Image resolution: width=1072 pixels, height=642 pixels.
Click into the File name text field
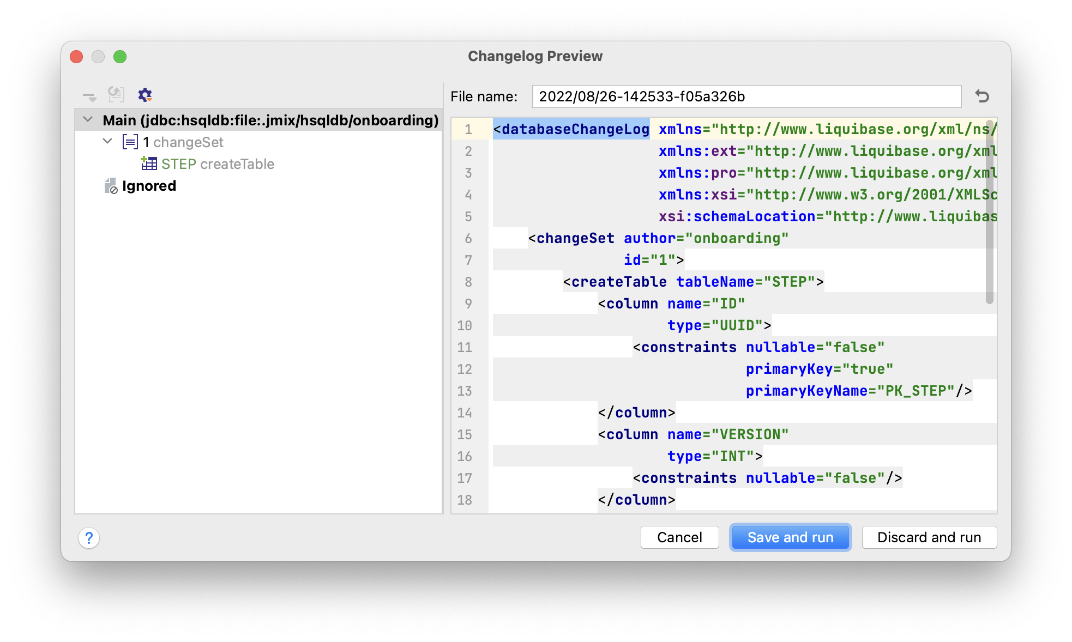[x=746, y=96]
